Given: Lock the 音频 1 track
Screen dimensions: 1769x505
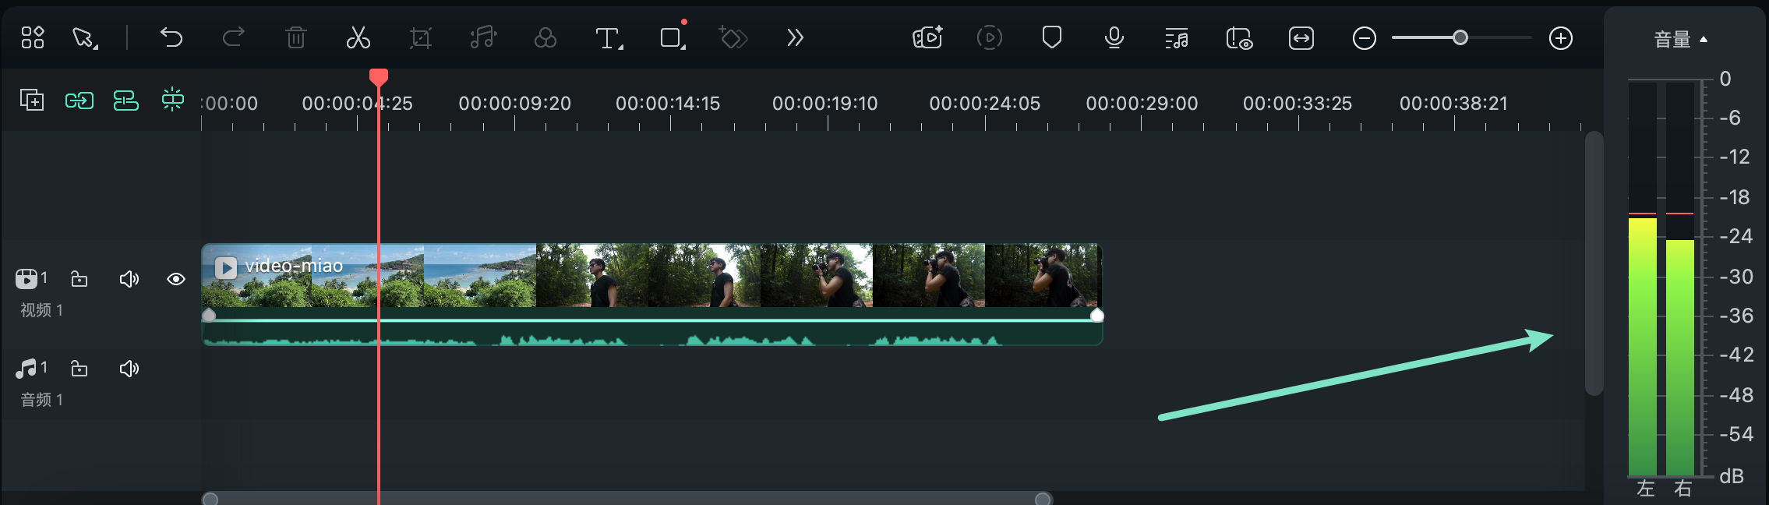Looking at the screenshot, I should pos(79,369).
